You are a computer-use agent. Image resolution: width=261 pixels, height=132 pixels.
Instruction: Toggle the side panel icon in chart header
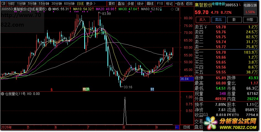(177, 9)
